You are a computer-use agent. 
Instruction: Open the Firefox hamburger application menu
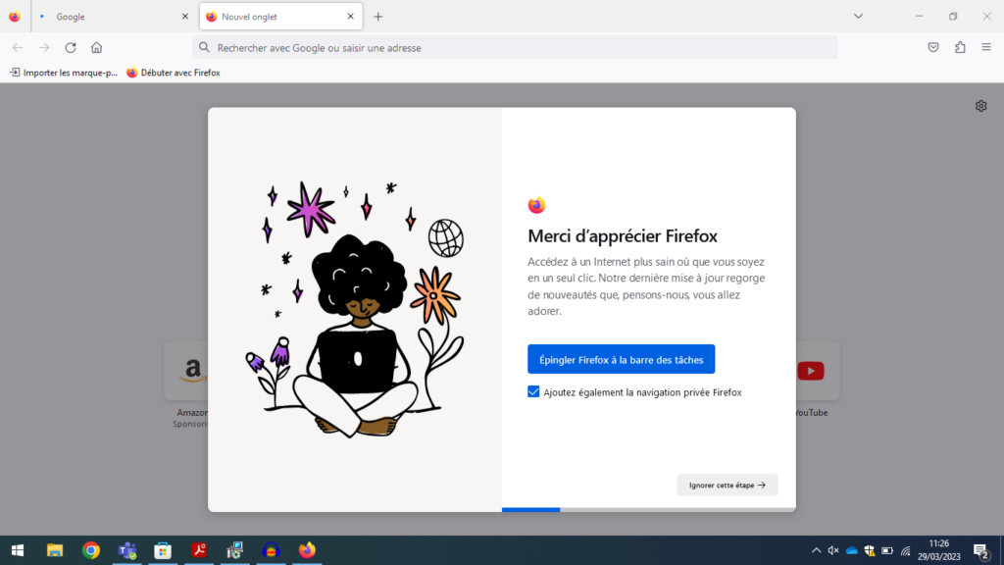986,47
